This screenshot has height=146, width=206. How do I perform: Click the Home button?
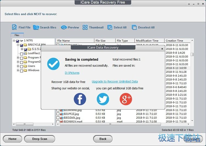point(12,139)
